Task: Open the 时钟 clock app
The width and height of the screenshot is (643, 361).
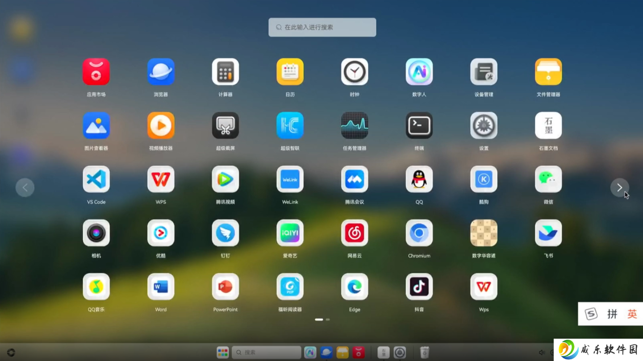Action: pos(355,72)
